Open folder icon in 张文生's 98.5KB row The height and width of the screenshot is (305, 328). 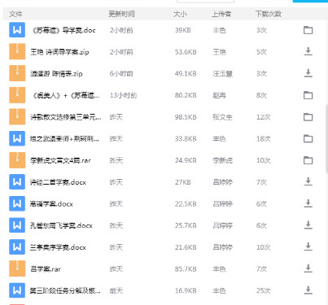(x=308, y=117)
